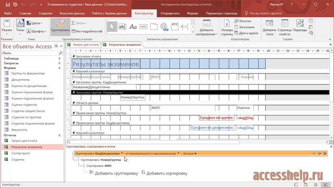The image size is (334, 188).
Task: Expand the Tables (Таблицы) group
Action: (59, 58)
